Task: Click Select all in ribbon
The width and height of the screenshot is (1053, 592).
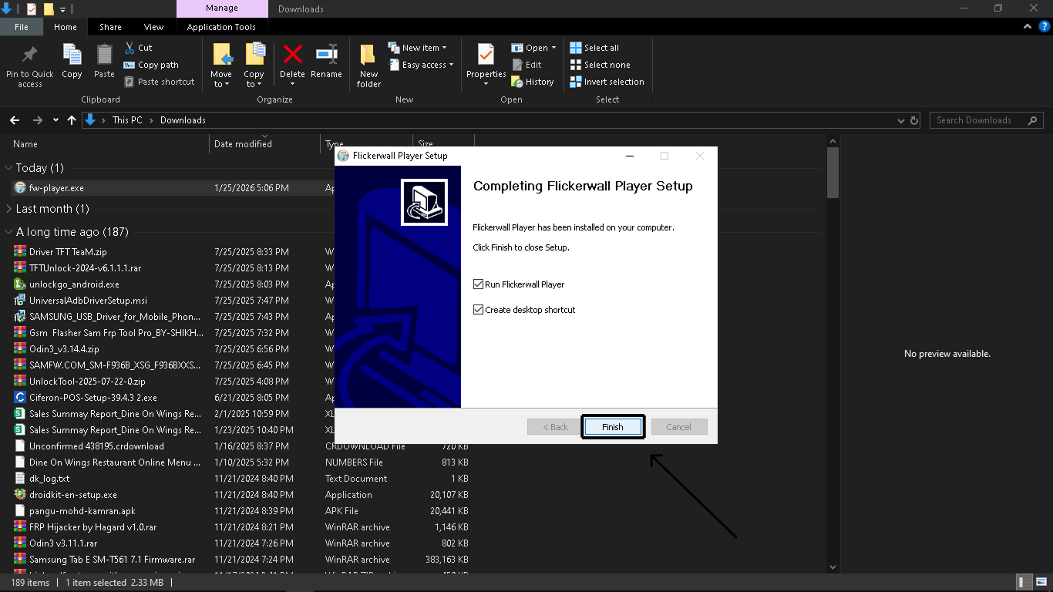Action: click(x=594, y=48)
